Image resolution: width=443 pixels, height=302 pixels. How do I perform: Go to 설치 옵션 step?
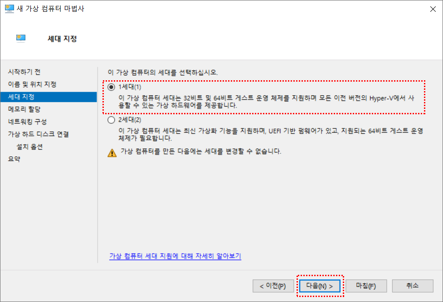pyautogui.click(x=29, y=146)
